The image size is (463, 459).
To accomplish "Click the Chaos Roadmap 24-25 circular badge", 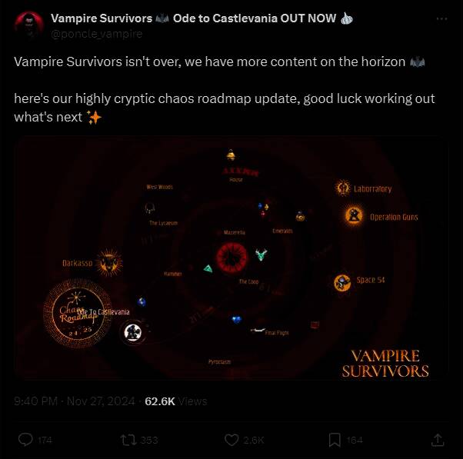I will 78,313.
